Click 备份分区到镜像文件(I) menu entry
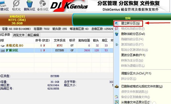This screenshot has width=171, height=104. tap(135, 97)
